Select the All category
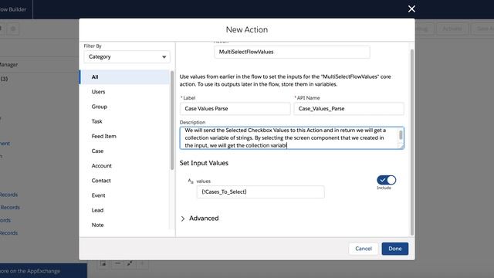Viewport: 494px width, 278px height. (x=124, y=77)
